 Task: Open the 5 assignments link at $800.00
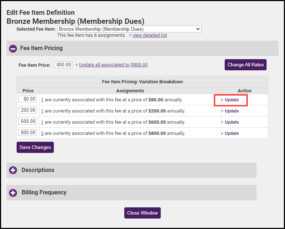42,133
